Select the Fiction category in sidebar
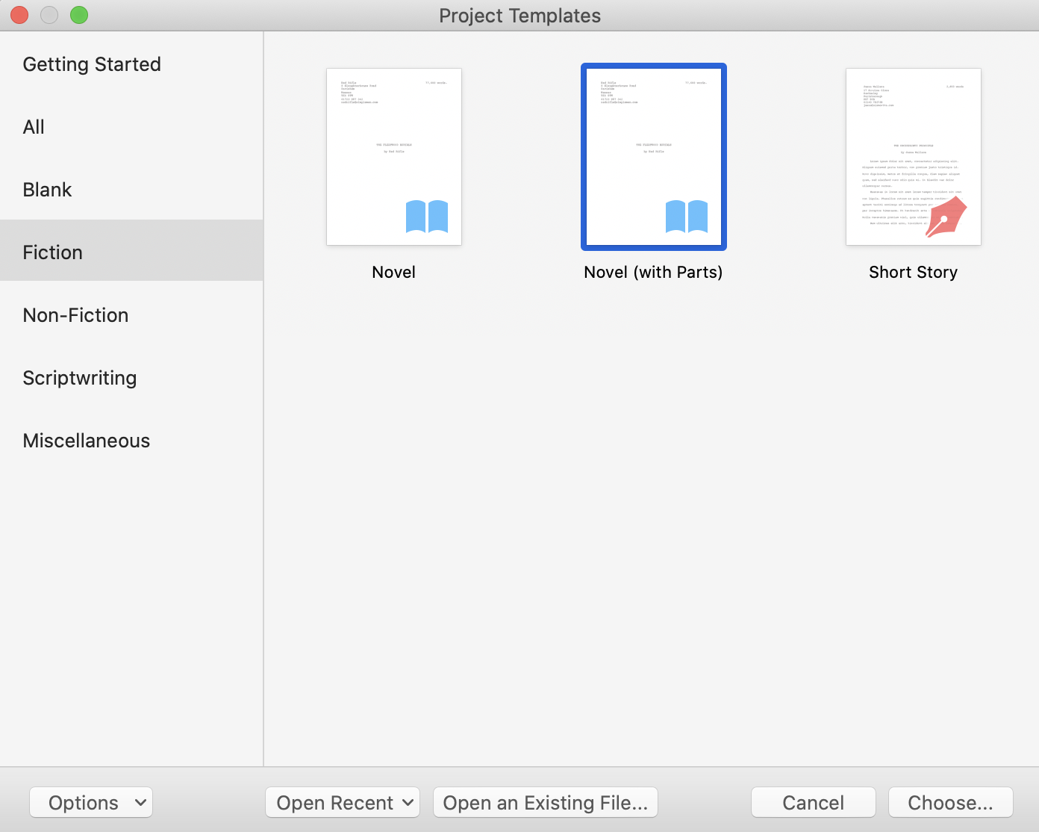The width and height of the screenshot is (1039, 832). coord(52,252)
